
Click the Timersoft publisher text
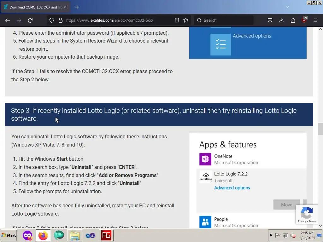(223, 181)
